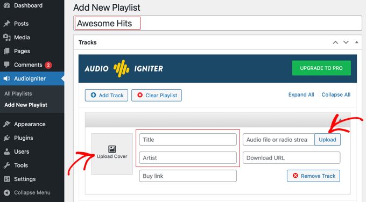Focus the playlist title field 'Awesome Hits'
366x202 pixels.
pyautogui.click(x=217, y=23)
